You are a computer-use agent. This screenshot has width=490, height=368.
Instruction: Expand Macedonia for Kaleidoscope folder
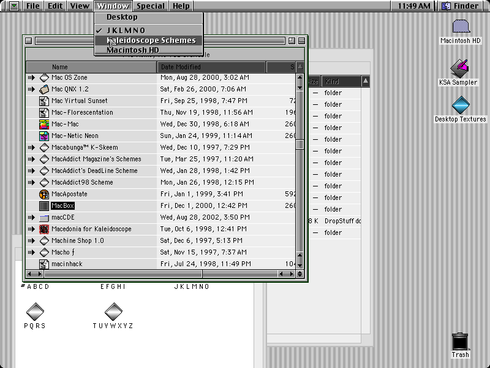pos(31,229)
